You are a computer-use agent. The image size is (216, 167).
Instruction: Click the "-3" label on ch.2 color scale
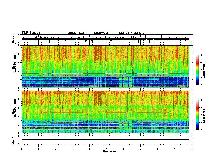click(201, 100)
